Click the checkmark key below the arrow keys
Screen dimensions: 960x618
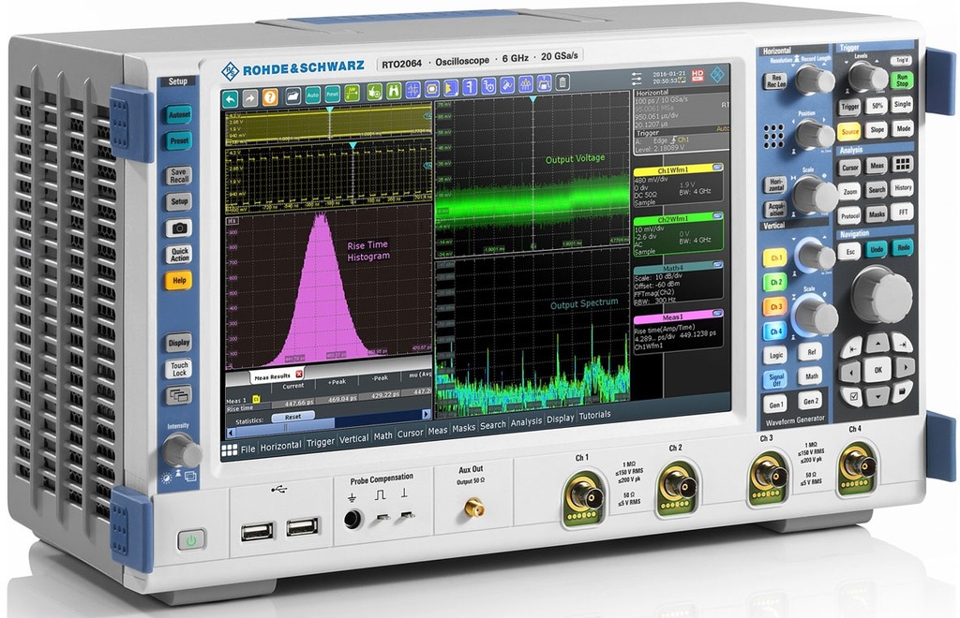pyautogui.click(x=854, y=397)
